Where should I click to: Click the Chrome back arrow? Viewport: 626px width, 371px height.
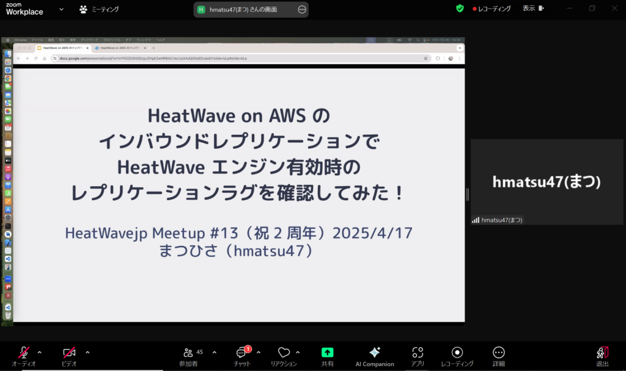coord(18,58)
